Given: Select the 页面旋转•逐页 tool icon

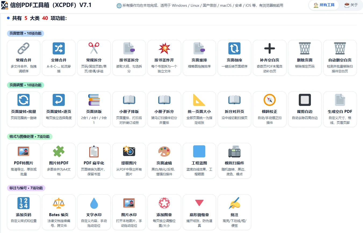Looking at the screenshot, I should click(x=59, y=100).
